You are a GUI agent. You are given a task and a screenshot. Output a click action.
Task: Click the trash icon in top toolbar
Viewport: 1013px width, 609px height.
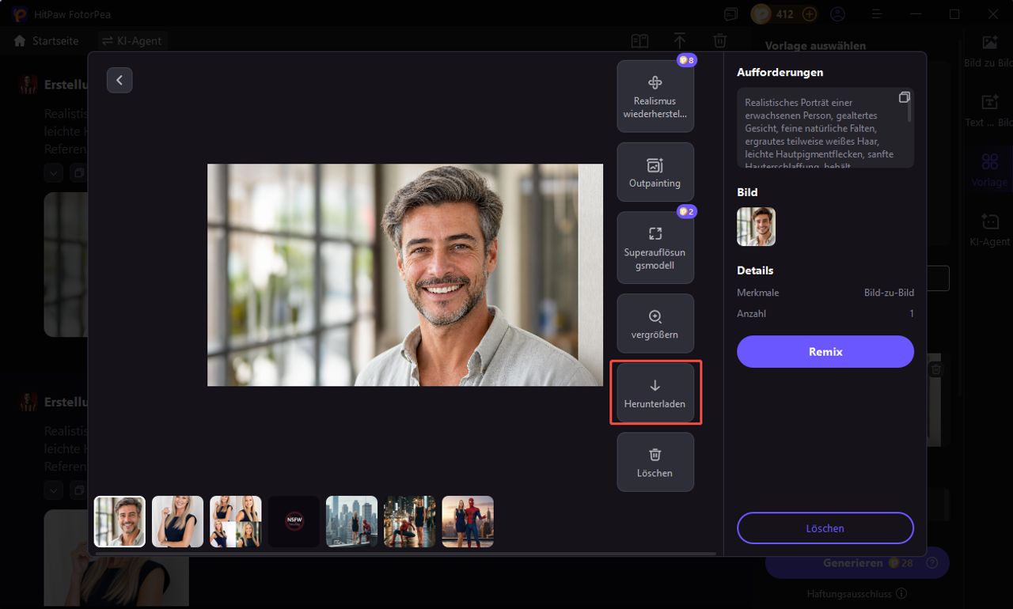tap(719, 41)
